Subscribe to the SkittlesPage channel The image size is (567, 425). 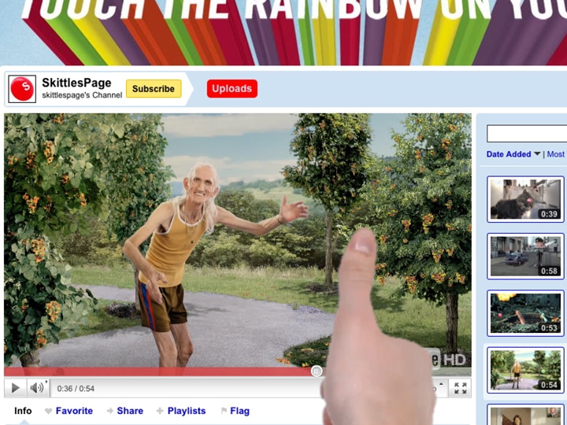tap(154, 89)
